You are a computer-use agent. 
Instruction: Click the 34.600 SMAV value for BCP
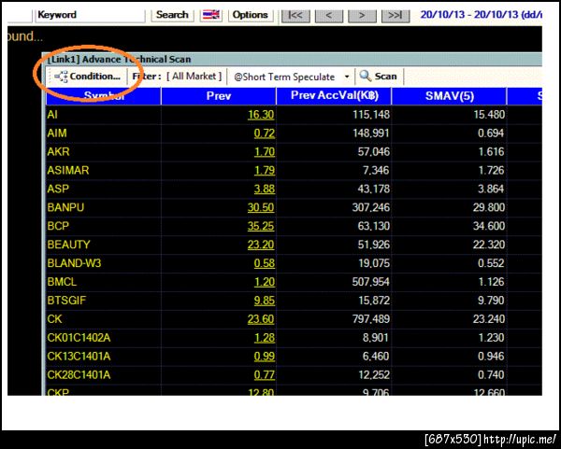coord(489,226)
